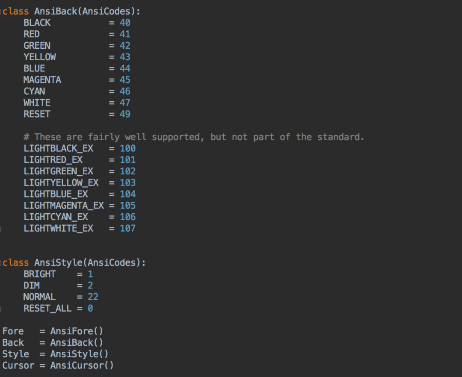Viewport: 462px width, 377px height.
Task: Collapse the AnsiStyle class fold marker
Action: click(1, 263)
